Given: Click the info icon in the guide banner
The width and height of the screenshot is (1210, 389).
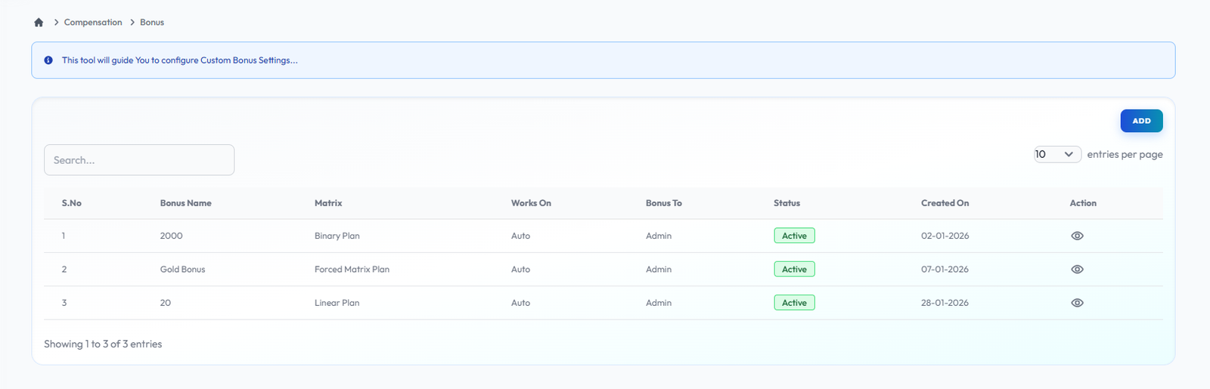Looking at the screenshot, I should [x=48, y=60].
